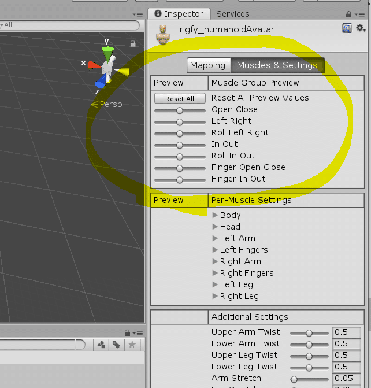Adjust the Finger In Out slider
This screenshot has height=388, width=371.
pos(180,180)
